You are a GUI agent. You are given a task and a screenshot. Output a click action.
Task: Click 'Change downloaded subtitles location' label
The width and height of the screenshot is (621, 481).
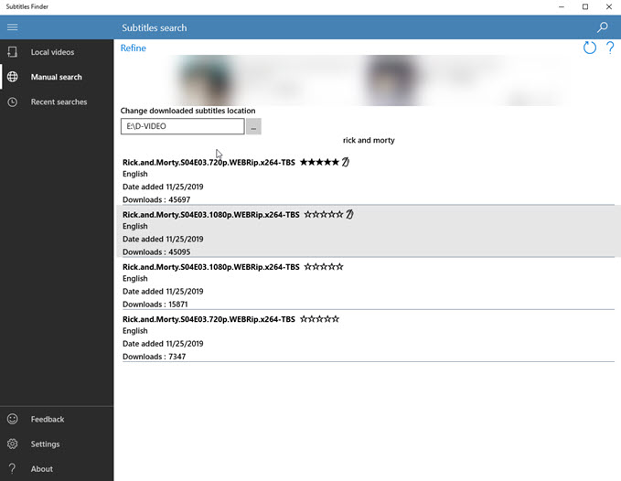[187, 111]
